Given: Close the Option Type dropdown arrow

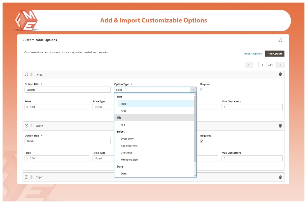Looking at the screenshot, I should click(193, 90).
